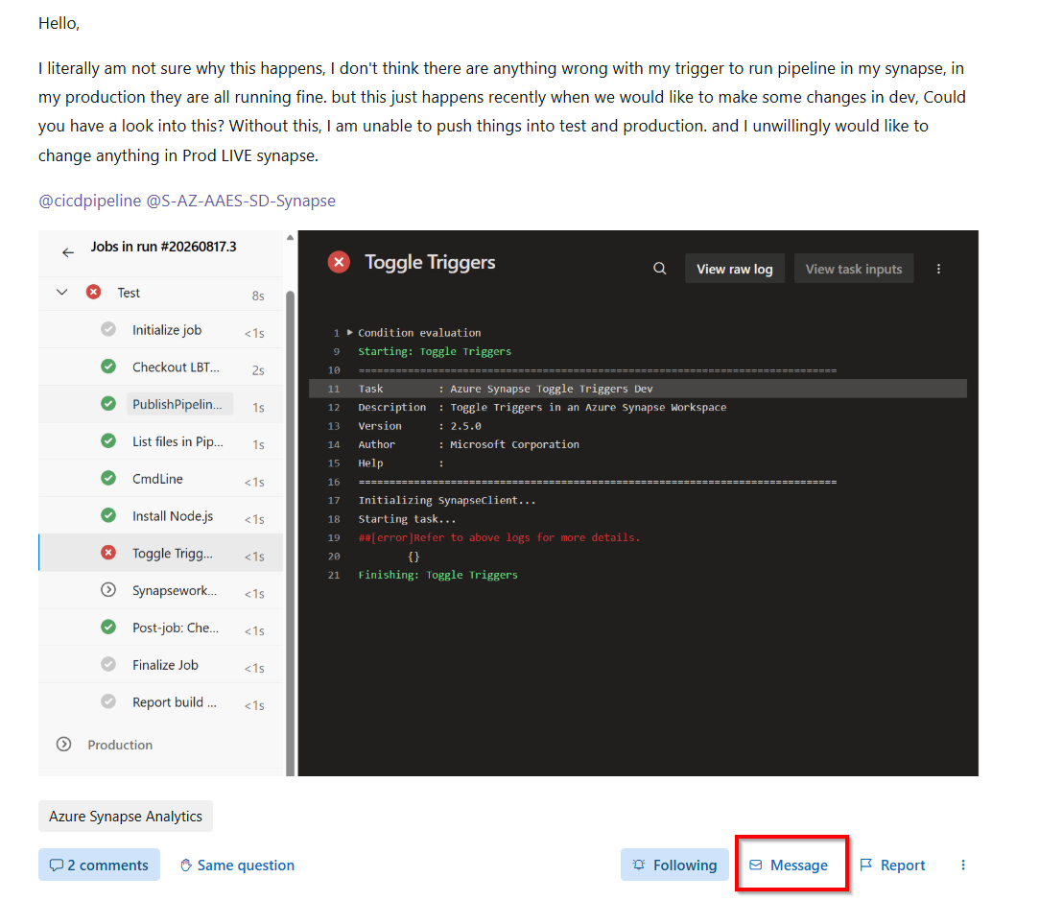Viewport: 1063px width, 901px height.
Task: Select the Initialize job step
Action: (x=160, y=330)
